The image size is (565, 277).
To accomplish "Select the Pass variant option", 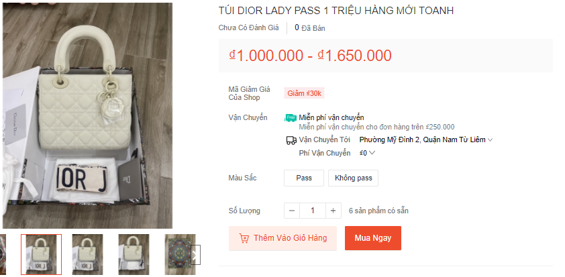I will click(304, 178).
